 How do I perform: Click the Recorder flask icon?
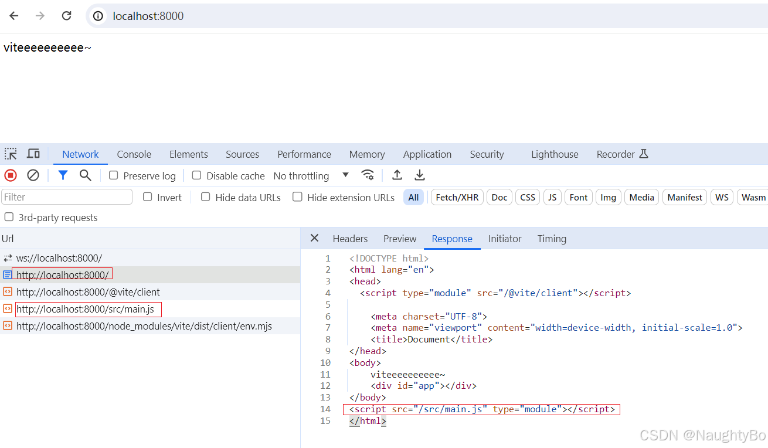(644, 154)
